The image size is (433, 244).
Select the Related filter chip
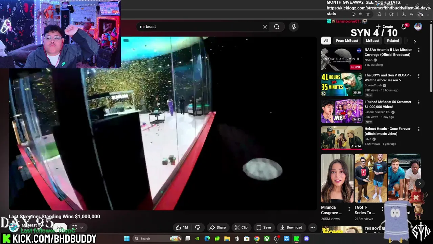(x=393, y=41)
